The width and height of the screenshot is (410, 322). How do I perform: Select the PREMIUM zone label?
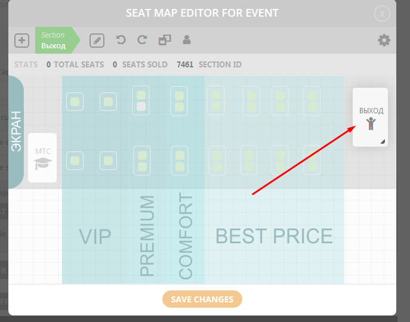coord(147,236)
